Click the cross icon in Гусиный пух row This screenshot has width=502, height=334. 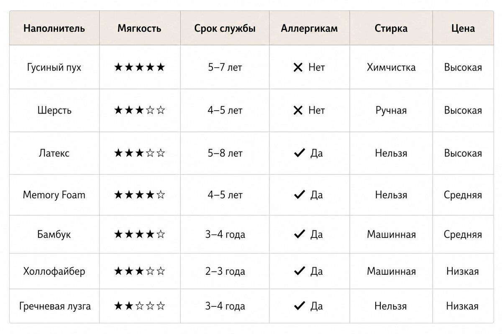[298, 68]
